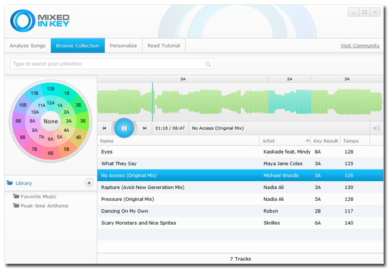The height and width of the screenshot is (270, 388).
Task: Click the volume speaker icon
Action: (x=376, y=128)
